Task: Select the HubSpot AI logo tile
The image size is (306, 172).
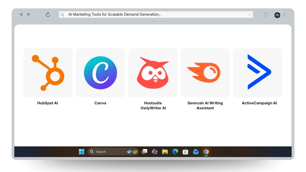Action: (48, 73)
